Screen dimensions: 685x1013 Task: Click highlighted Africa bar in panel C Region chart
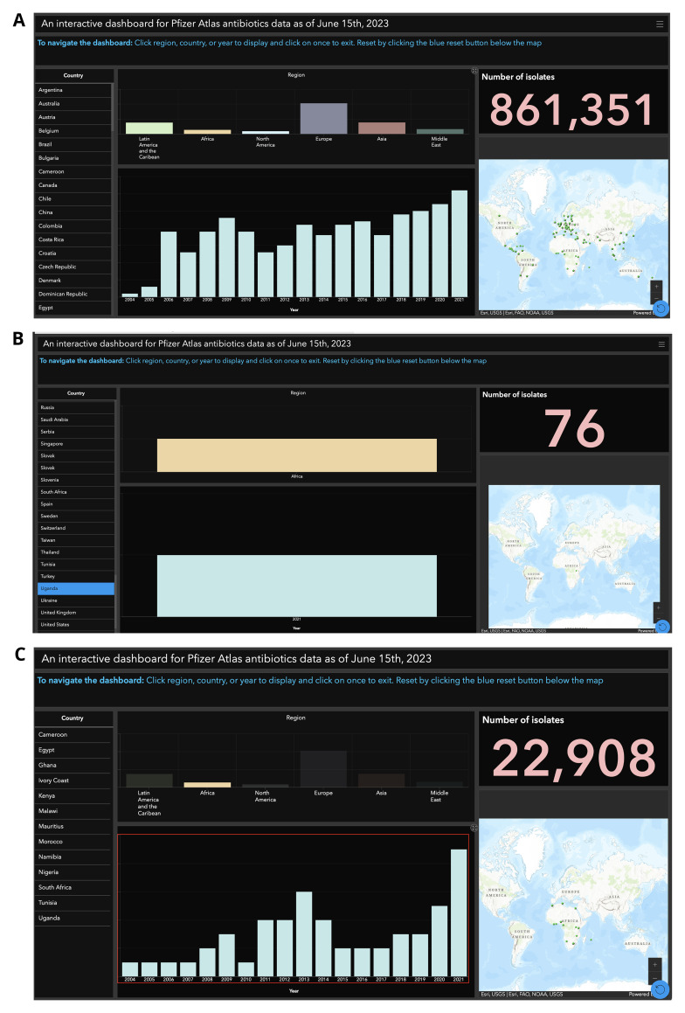click(x=207, y=785)
